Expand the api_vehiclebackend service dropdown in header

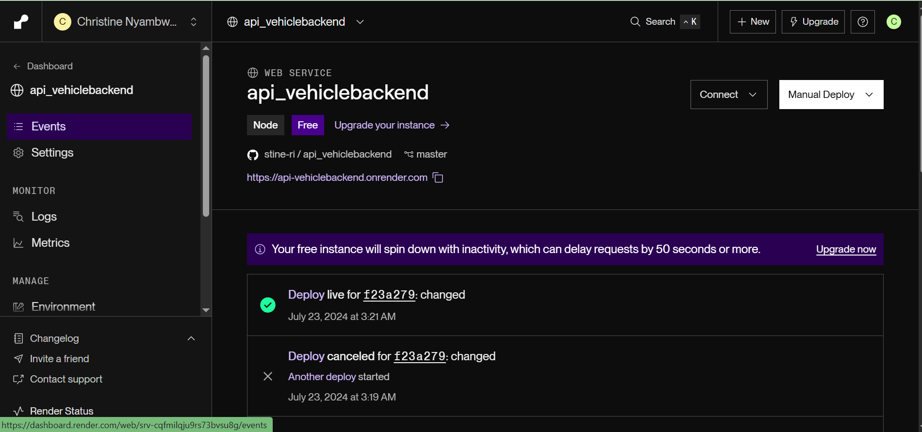pos(360,22)
